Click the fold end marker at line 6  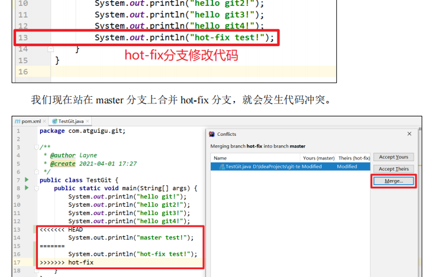[x=36, y=171]
